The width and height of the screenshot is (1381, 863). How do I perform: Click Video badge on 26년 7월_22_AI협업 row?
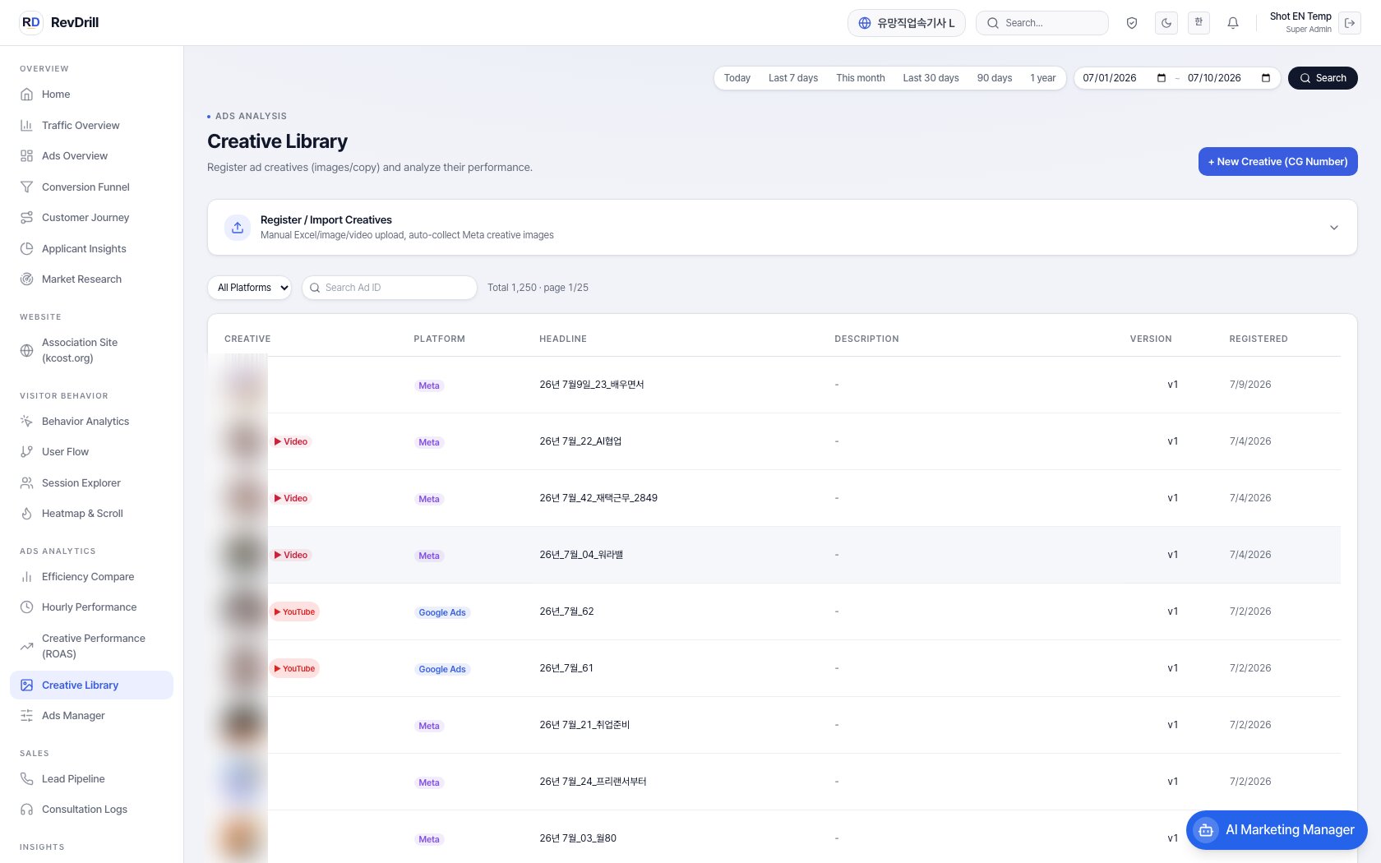[291, 442]
